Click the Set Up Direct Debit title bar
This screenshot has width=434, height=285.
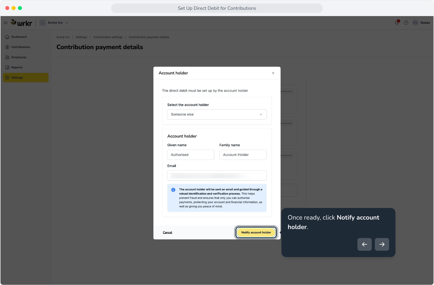click(x=217, y=8)
